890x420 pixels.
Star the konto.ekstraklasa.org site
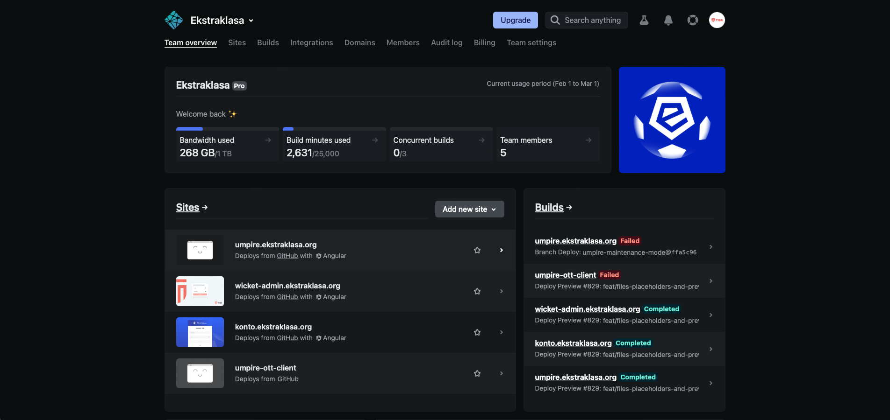(x=477, y=332)
